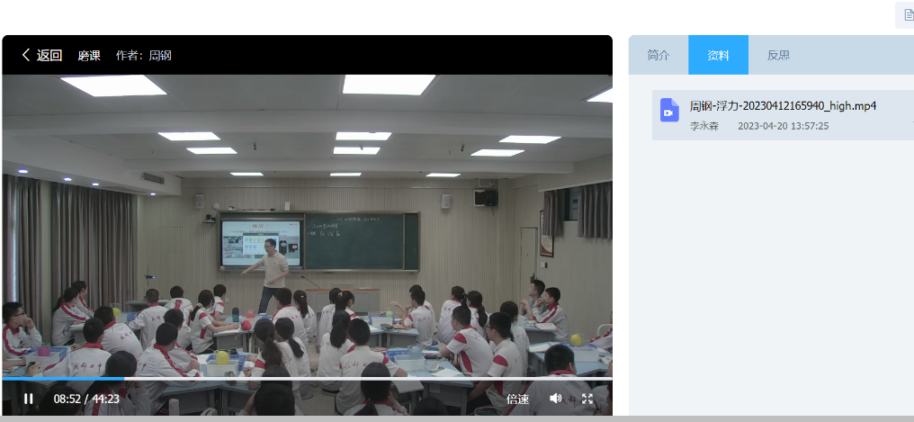Open the 倍速 playback speed menu
The width and height of the screenshot is (914, 422).
click(x=517, y=400)
